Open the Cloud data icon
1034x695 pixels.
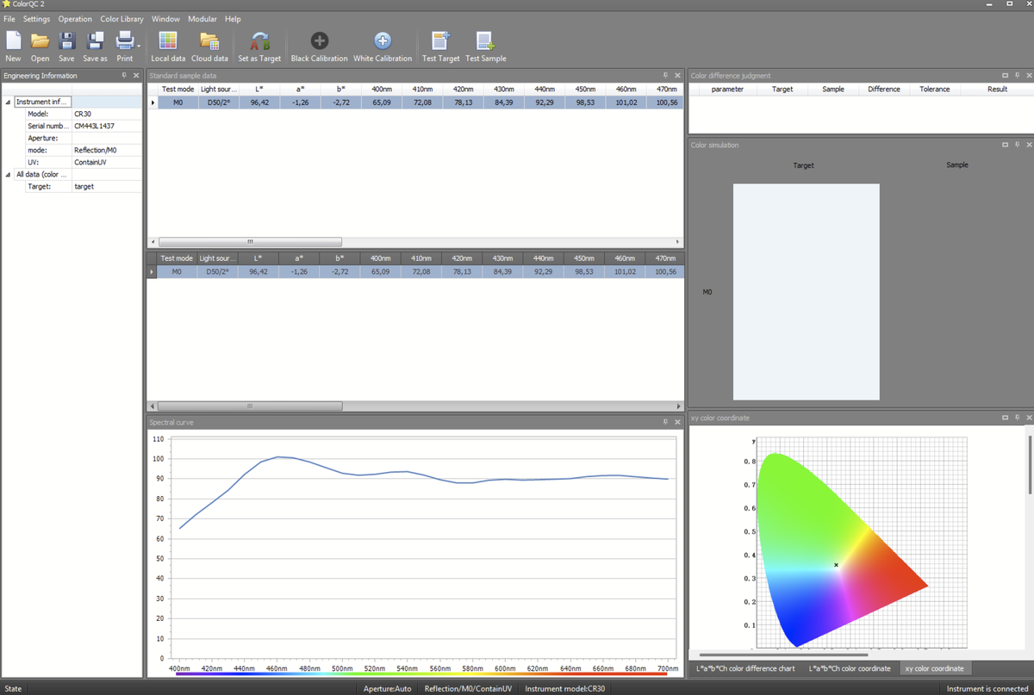(209, 41)
